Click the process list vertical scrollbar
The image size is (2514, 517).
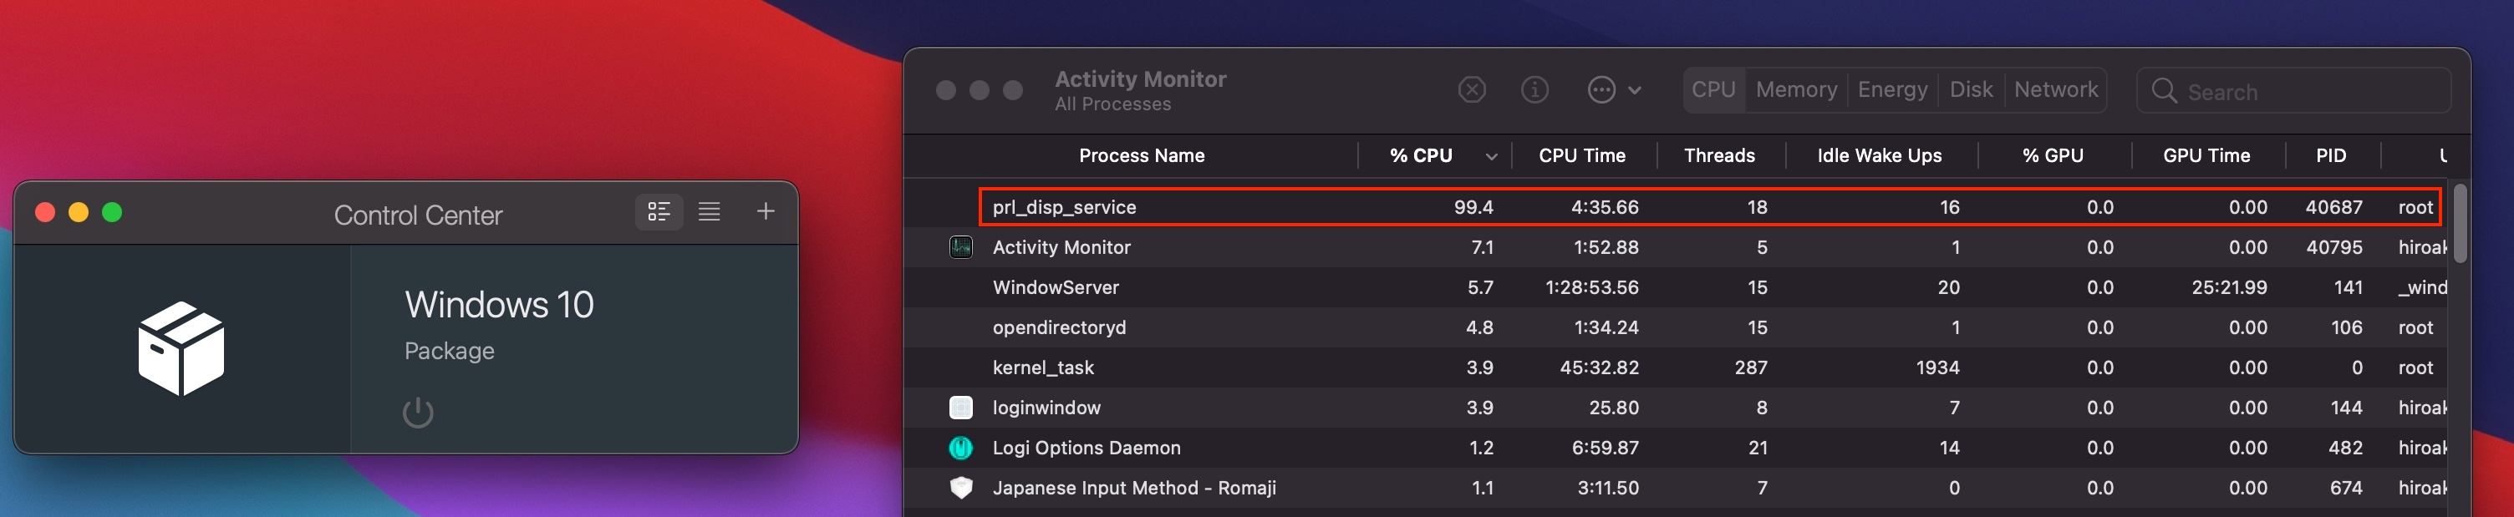coord(2461,225)
